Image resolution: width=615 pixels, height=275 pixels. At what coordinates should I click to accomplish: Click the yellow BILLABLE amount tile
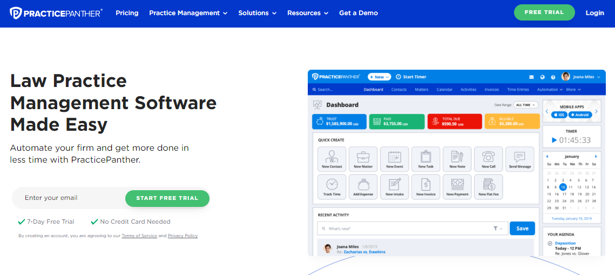click(x=512, y=122)
